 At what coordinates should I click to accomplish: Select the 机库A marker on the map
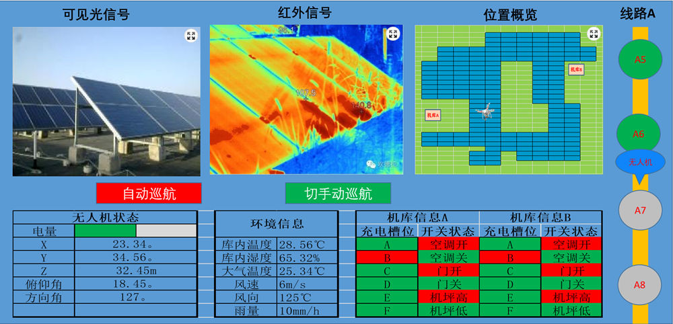point(432,116)
